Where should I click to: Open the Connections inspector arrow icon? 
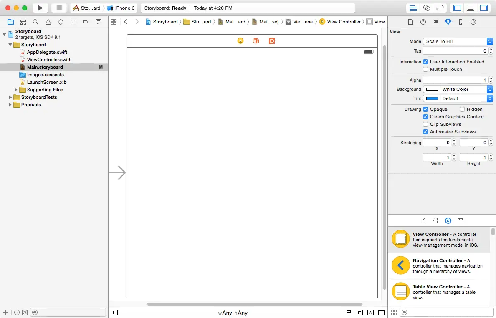click(473, 22)
